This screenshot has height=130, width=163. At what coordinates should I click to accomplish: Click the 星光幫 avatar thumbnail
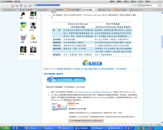[33, 25]
